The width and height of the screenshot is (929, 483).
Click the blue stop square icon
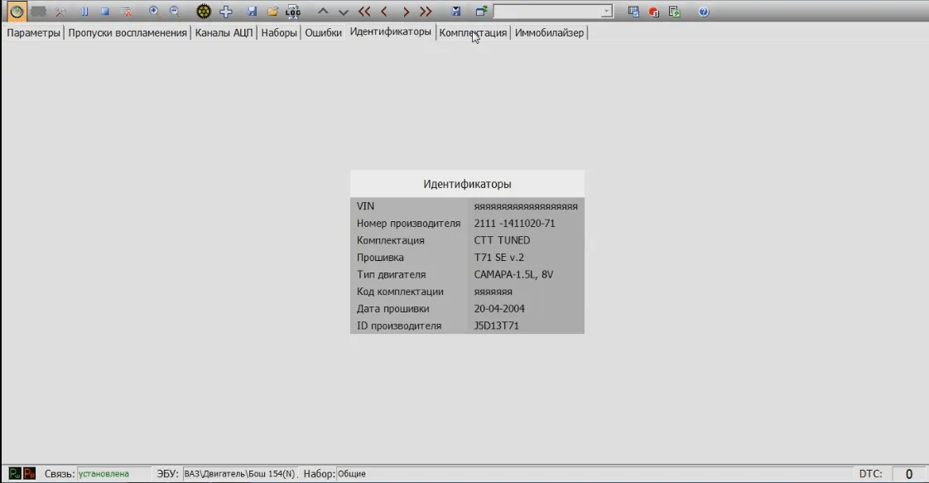(x=105, y=12)
